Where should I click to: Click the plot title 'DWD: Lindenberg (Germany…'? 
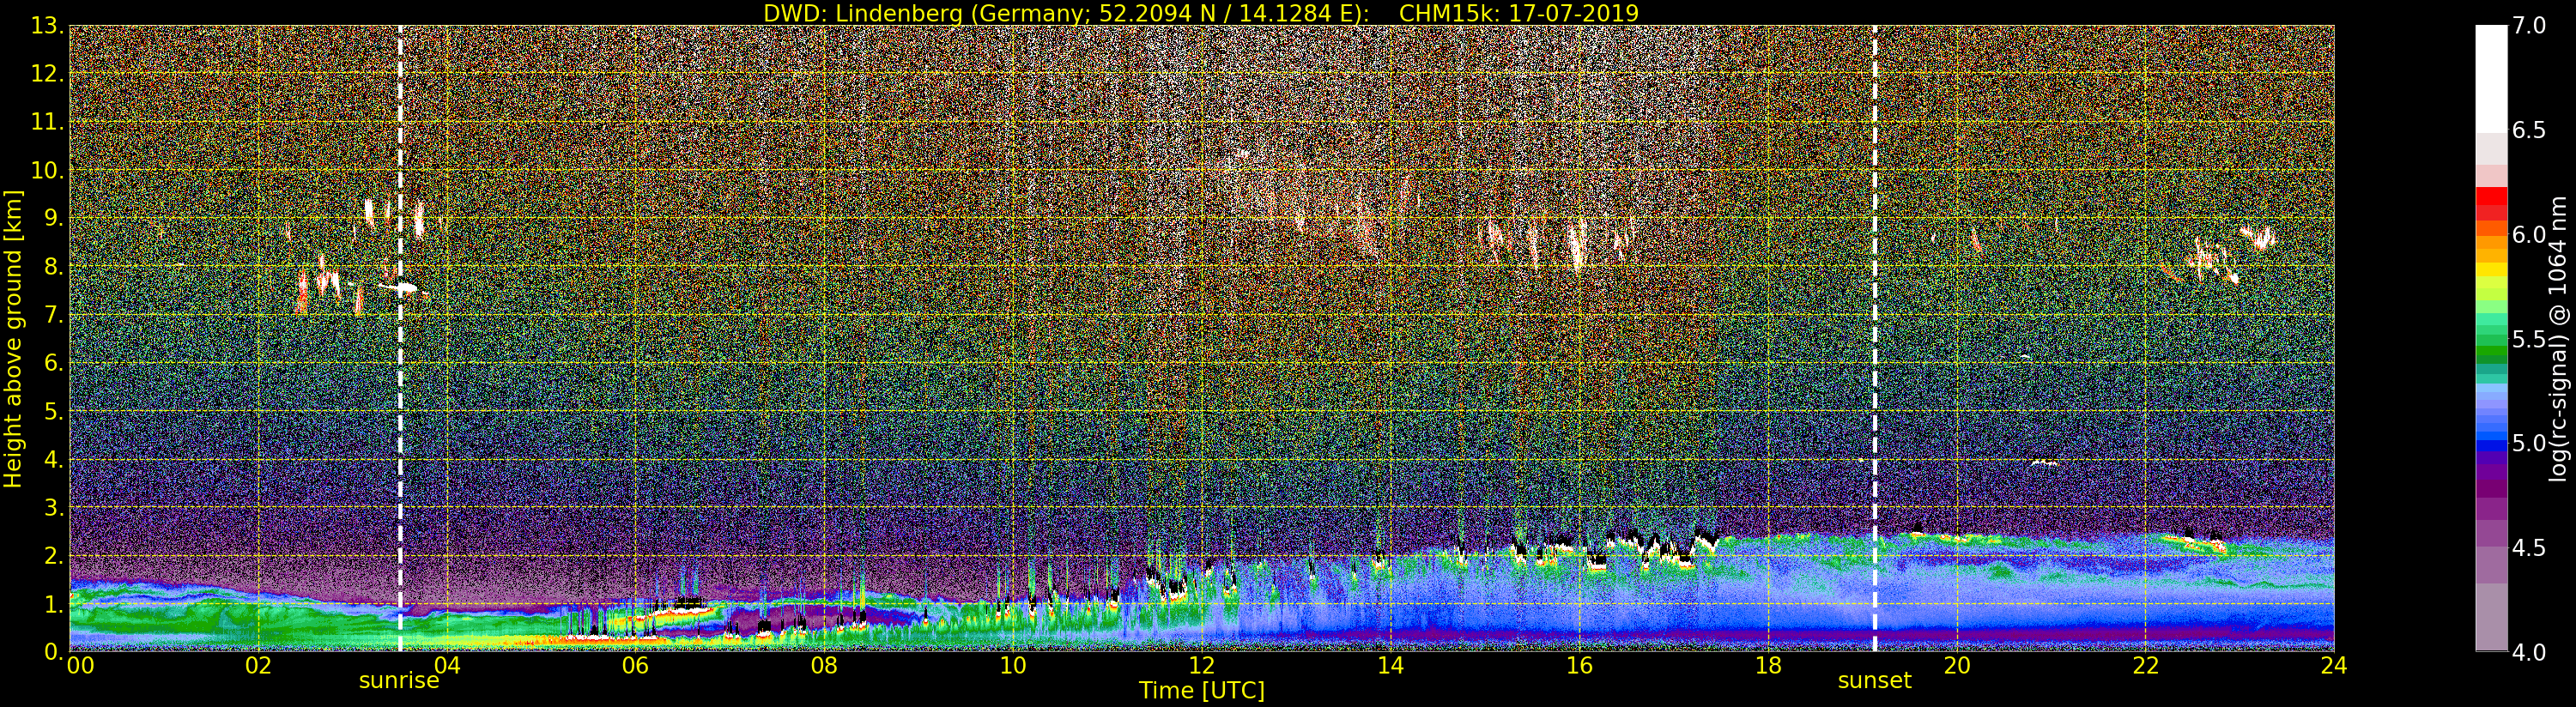tap(1201, 13)
